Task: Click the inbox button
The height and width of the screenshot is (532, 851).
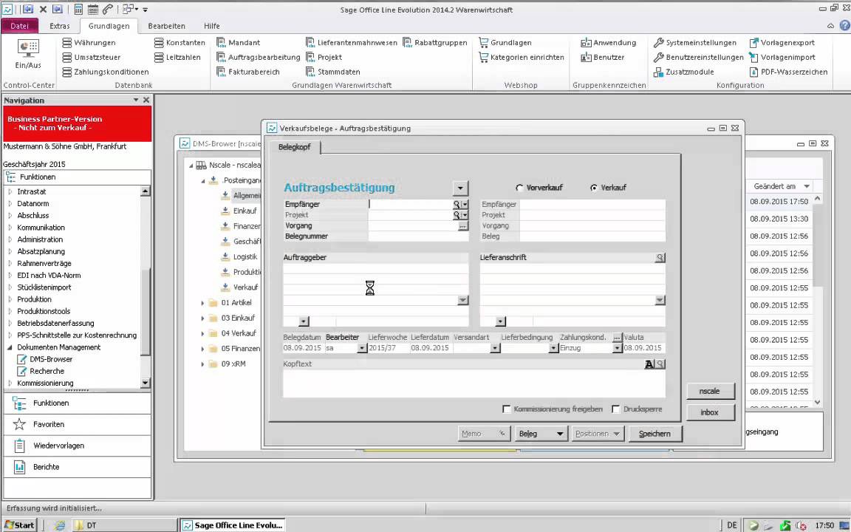Action: (x=710, y=412)
